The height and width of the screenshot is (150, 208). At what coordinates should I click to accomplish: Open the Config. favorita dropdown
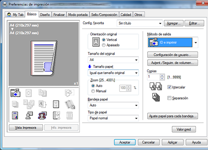pyautogui.click(x=140, y=23)
